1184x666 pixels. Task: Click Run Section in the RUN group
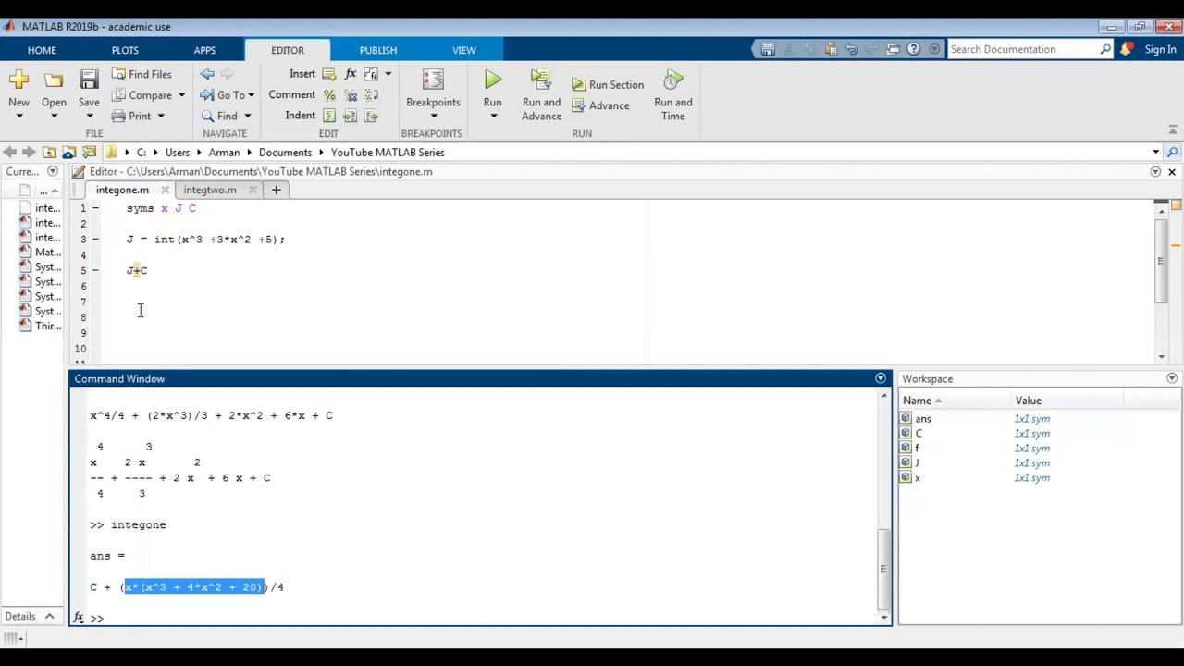(x=607, y=84)
